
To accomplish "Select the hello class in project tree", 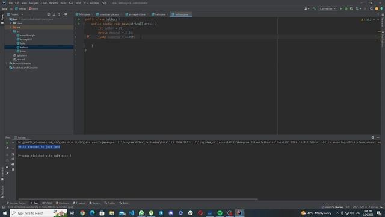I will tap(21, 43).
